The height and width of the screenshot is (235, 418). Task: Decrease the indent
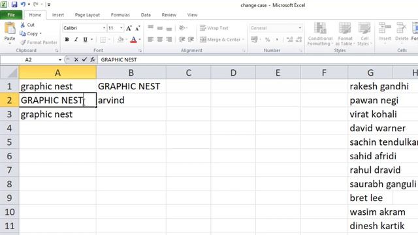coord(182,39)
